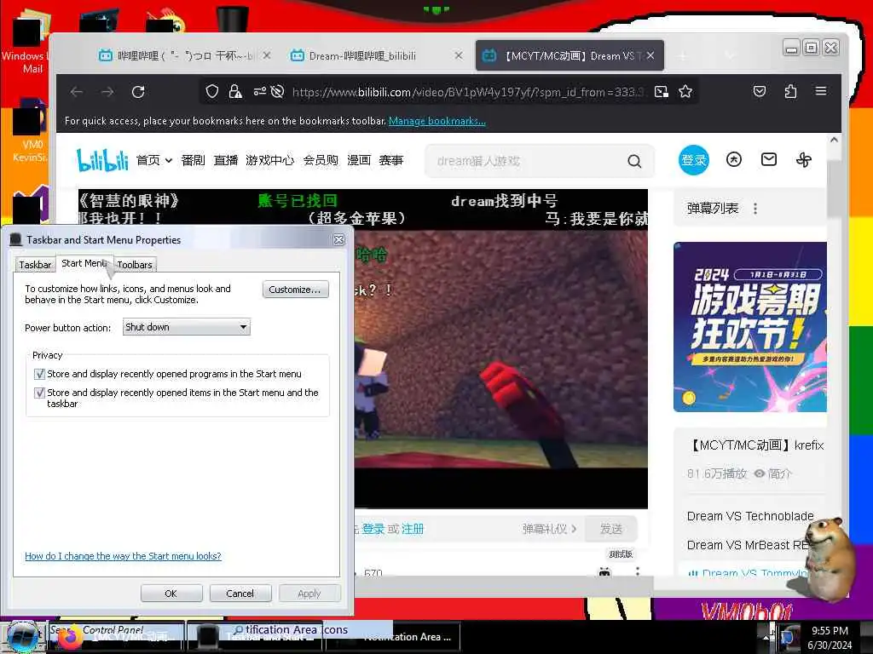Click the bilibili search magnifier icon
The height and width of the screenshot is (654, 873).
634,161
